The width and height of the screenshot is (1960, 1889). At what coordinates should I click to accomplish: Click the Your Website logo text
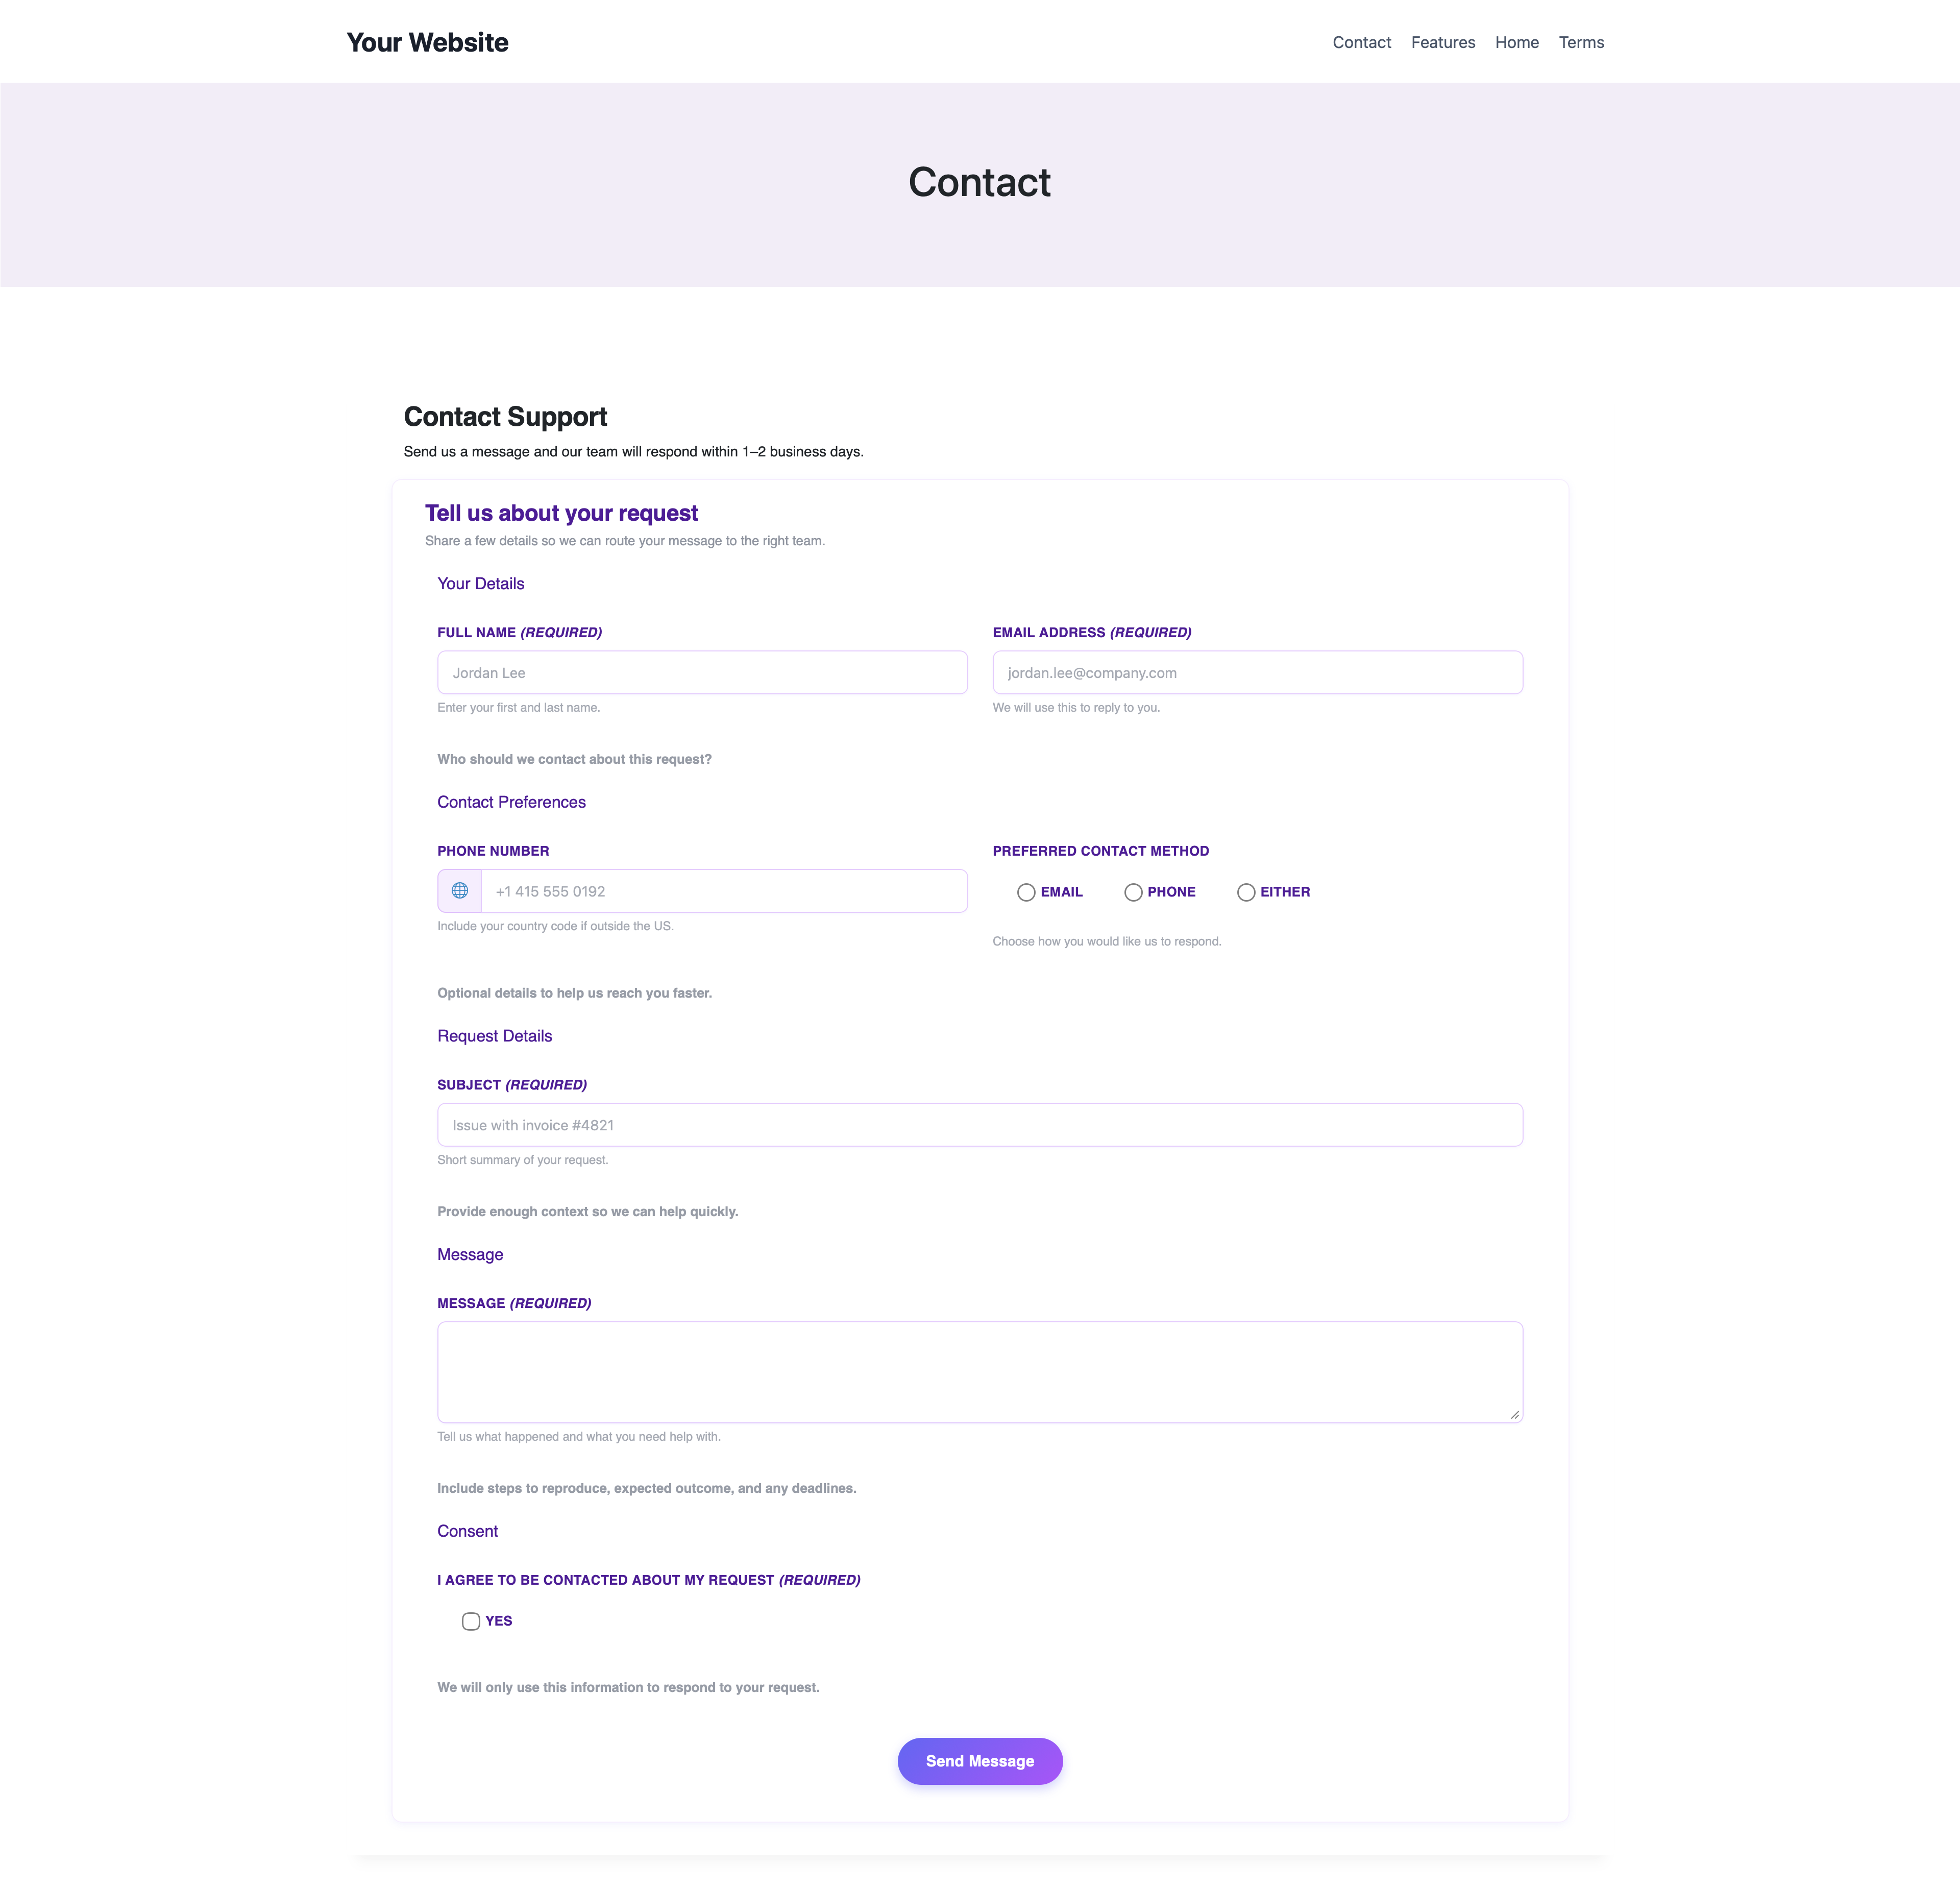(428, 42)
